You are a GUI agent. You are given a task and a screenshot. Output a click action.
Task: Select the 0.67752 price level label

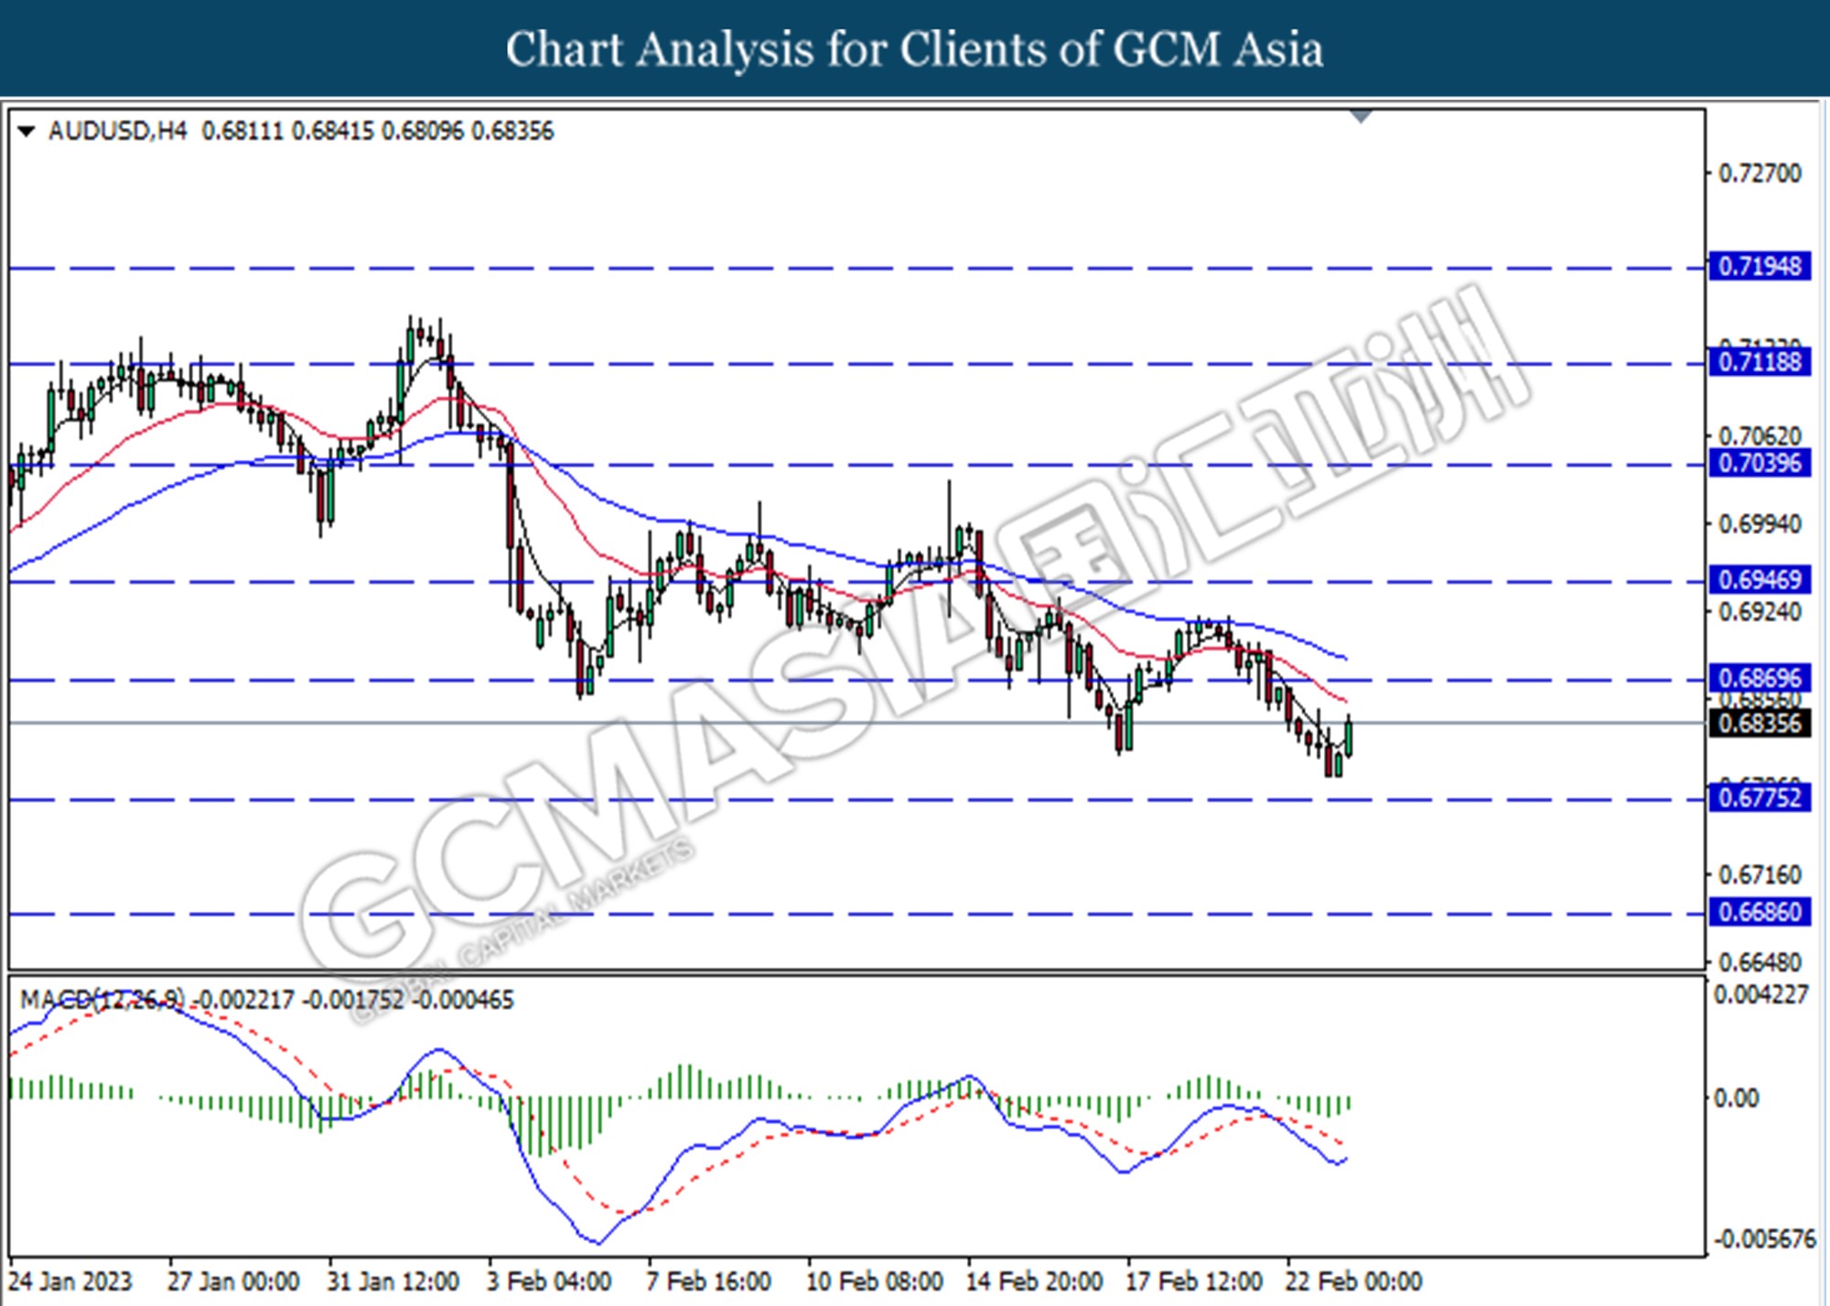[x=1760, y=798]
